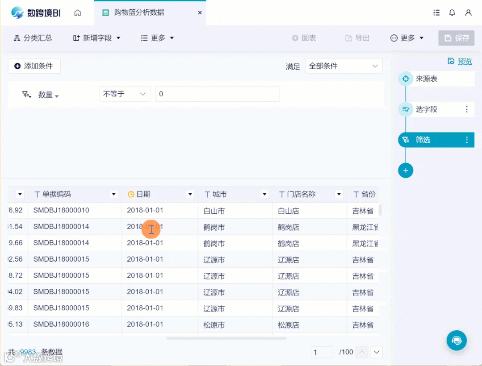Select the 来源表 step
This screenshot has width=482, height=366.
436,79
